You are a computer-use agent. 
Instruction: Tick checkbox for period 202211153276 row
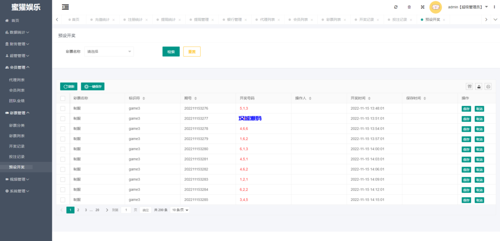[62, 108]
